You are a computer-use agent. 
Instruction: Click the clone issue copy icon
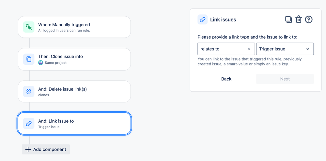[x=29, y=59]
